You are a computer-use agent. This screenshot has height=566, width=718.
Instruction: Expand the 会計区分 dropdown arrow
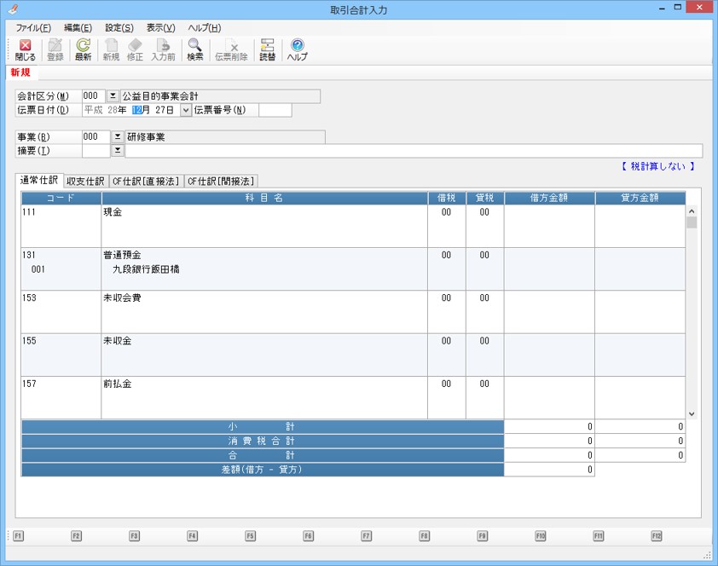(113, 96)
